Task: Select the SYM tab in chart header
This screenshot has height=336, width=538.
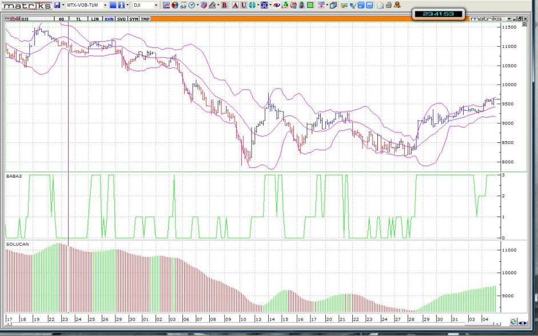Action: coord(133,19)
